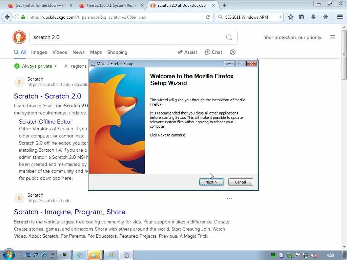Click the DuckDuckGo duck logo

tap(19, 37)
